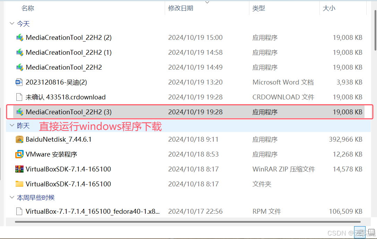The height and width of the screenshot is (239, 377).
Task: Click type WinRAR ZIP 压缩文件
Action: (283, 169)
